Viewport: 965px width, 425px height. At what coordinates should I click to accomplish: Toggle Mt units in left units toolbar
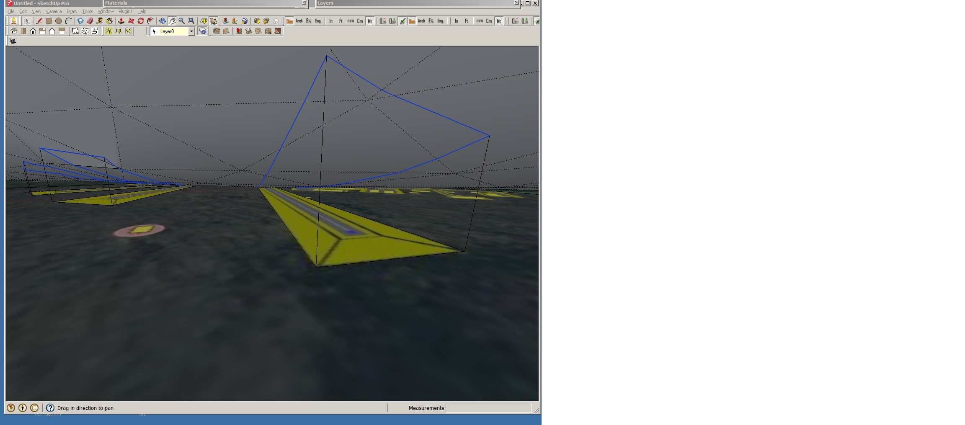tap(369, 21)
